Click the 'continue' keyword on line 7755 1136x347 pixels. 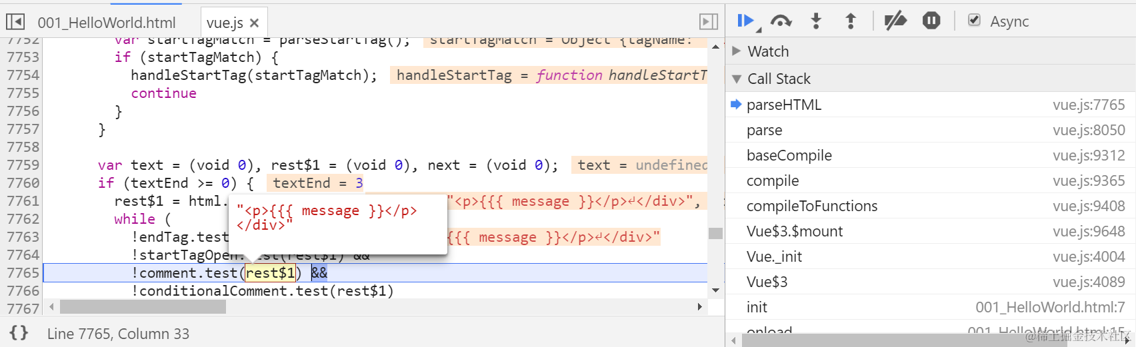click(x=163, y=93)
